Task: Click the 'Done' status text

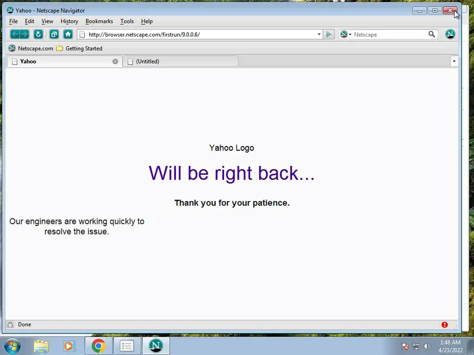Action: [x=25, y=324]
